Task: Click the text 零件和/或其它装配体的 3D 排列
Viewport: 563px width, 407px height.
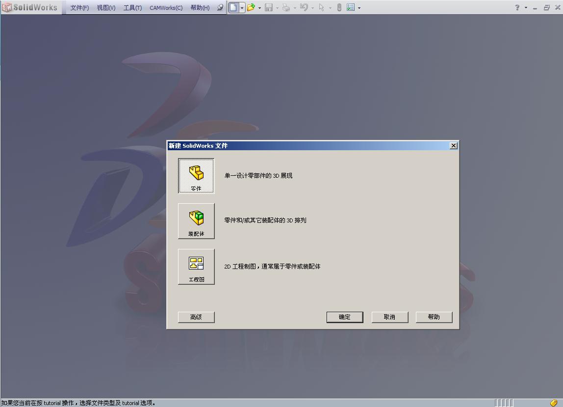Action: (x=265, y=220)
